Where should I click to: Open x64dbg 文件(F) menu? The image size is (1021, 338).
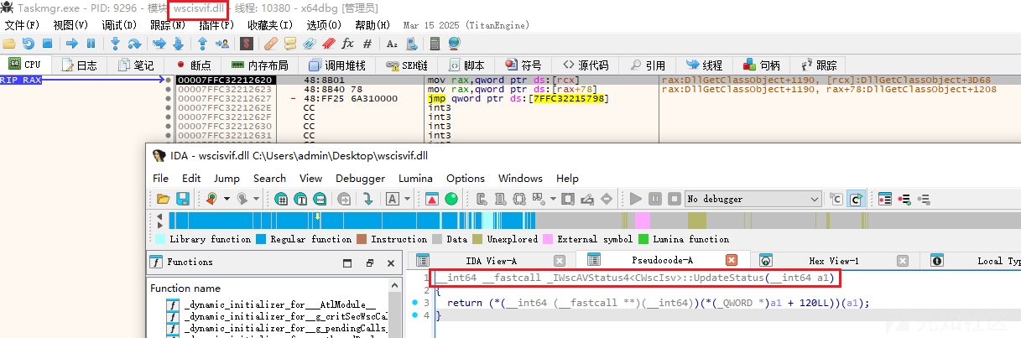pyautogui.click(x=23, y=25)
